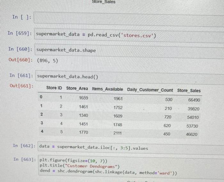Click customer count value 530
The image size is (224, 182).
pos(169,99)
